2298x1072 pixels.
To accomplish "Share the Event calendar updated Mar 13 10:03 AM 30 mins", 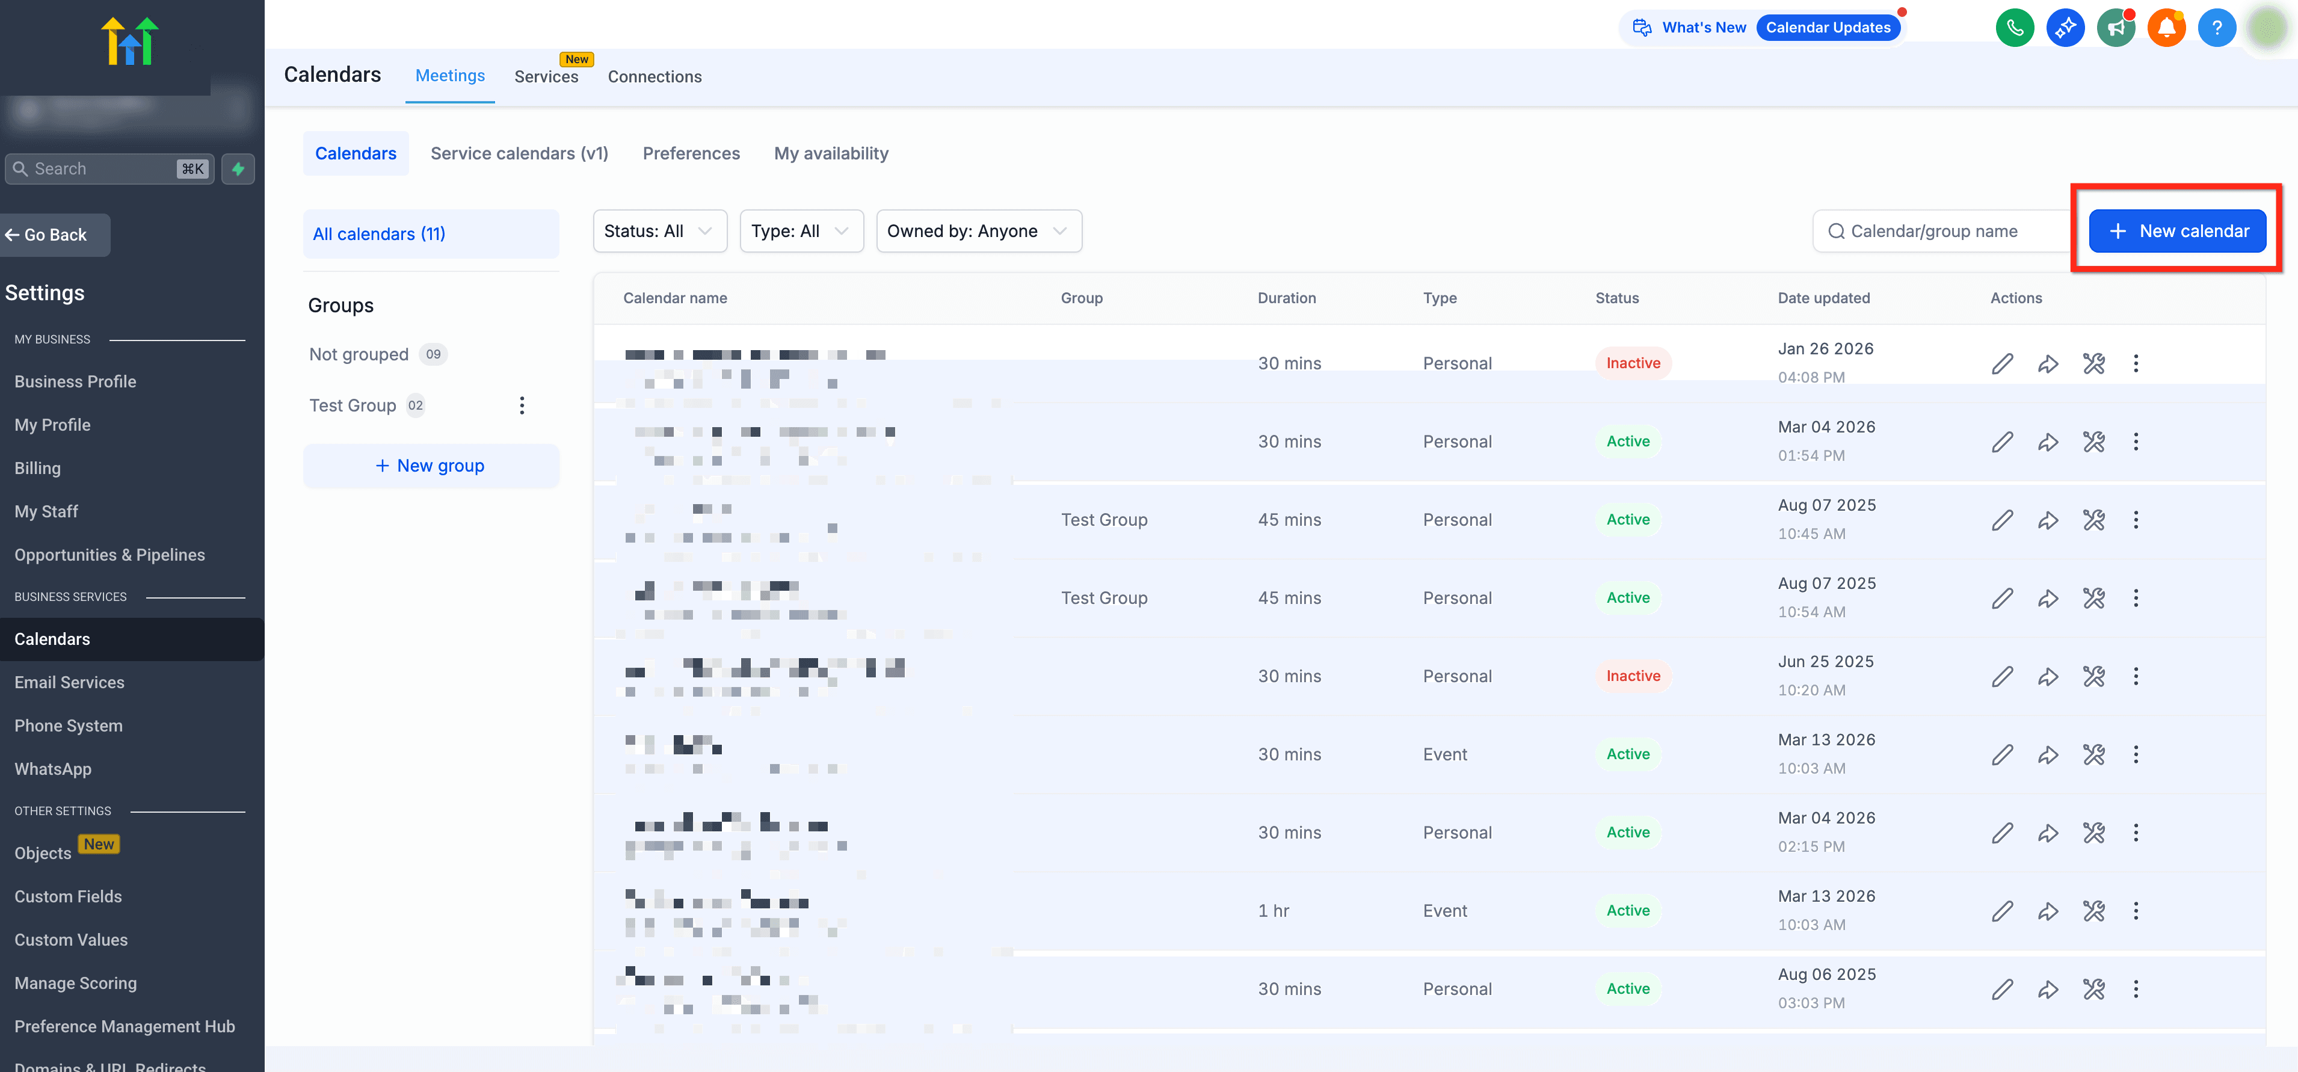I will (2048, 754).
